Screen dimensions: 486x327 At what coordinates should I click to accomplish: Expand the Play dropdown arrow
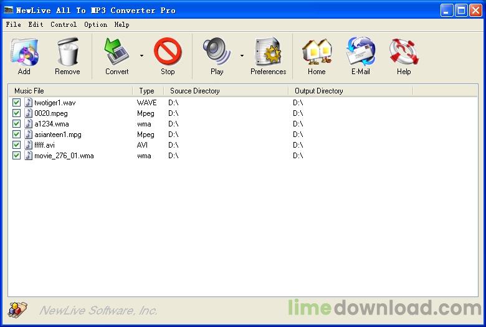pos(242,56)
